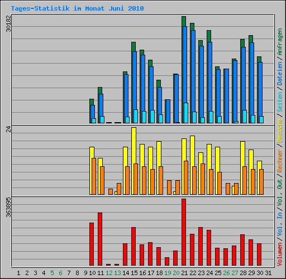Click the green requests bar top on day 24
The height and width of the screenshot is (279, 286).
(x=209, y=36)
